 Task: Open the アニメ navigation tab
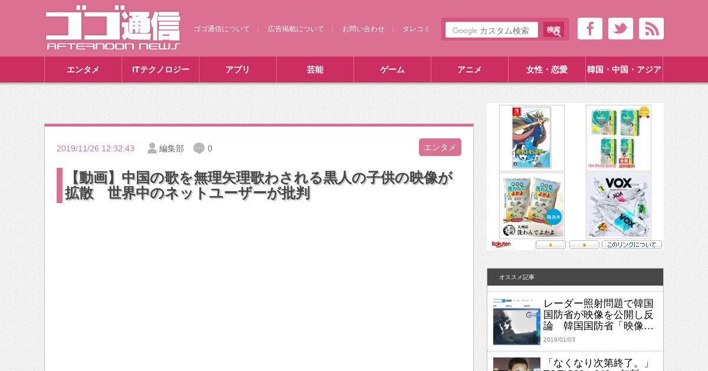click(x=470, y=69)
